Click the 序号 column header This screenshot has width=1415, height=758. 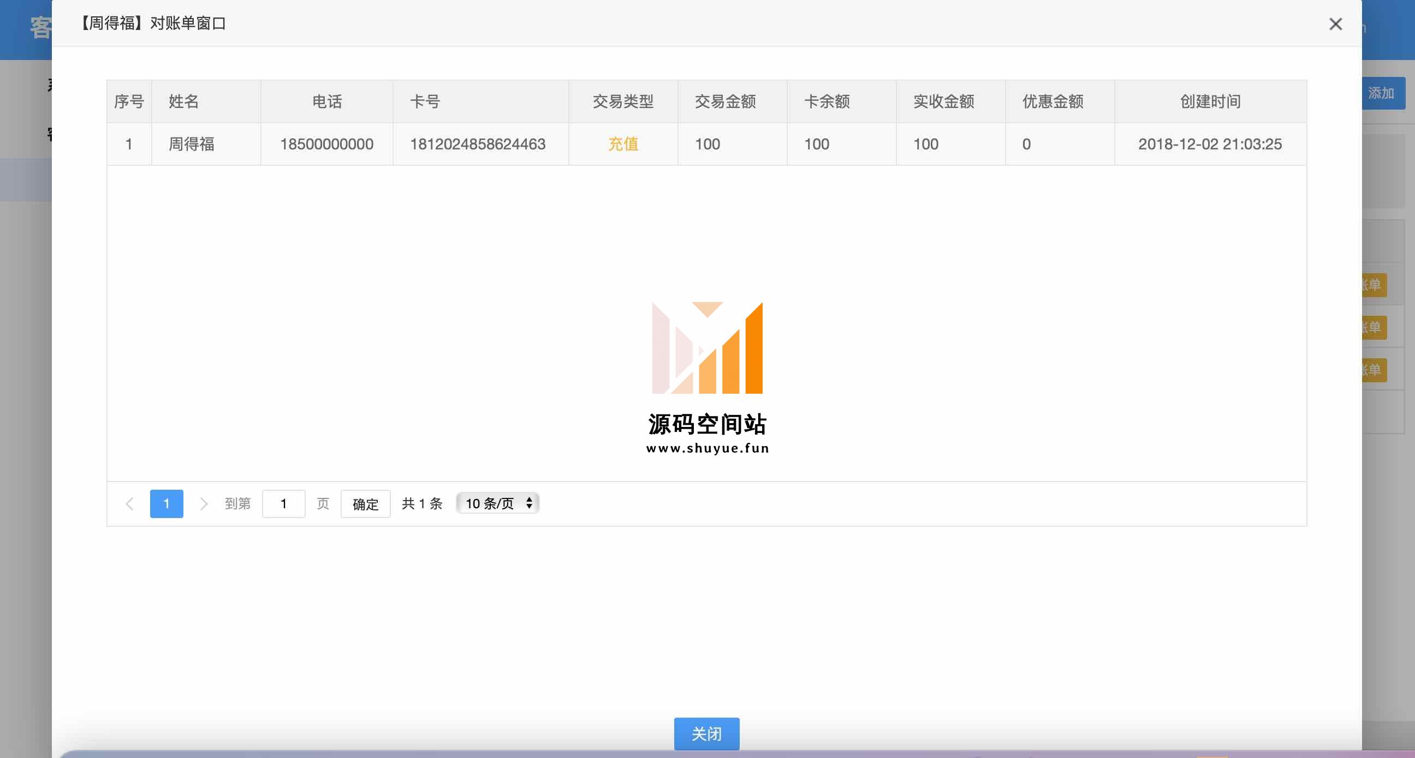(129, 101)
